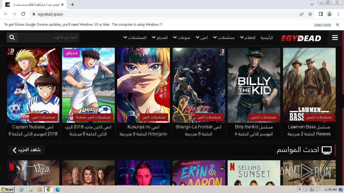
Task: Go back in browser history
Action: click(6, 14)
